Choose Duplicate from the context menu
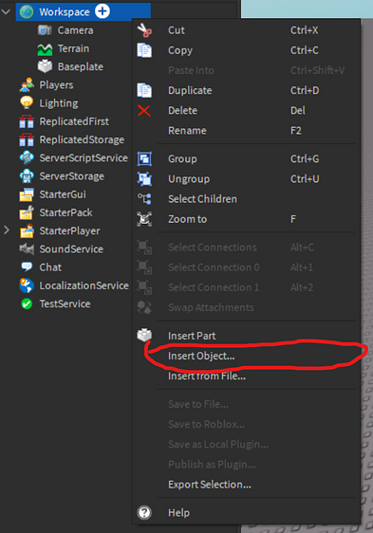 tap(246, 90)
